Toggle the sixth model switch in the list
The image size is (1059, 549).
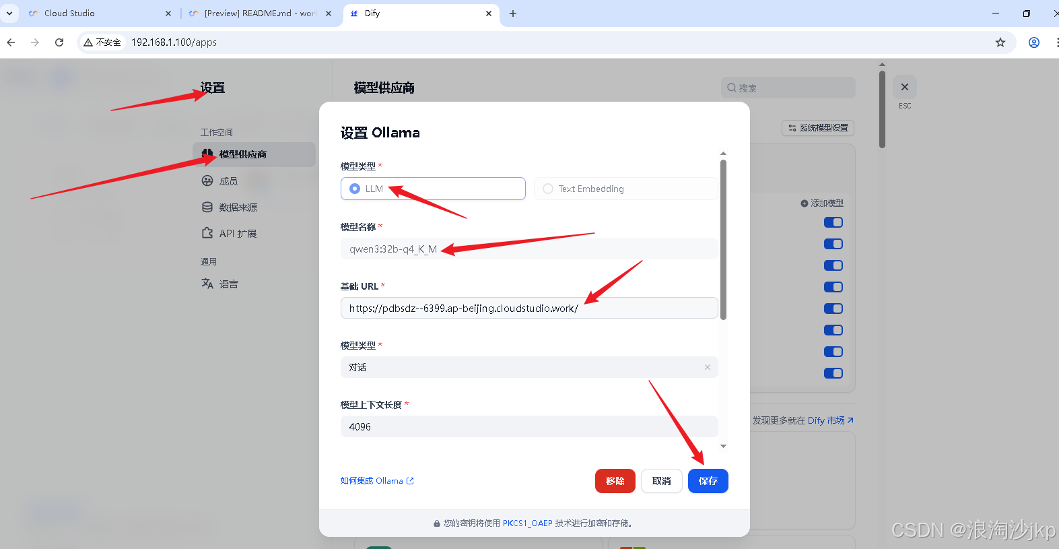[x=833, y=330]
